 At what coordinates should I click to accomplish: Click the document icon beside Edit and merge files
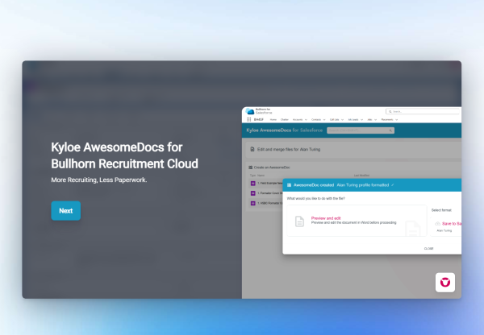click(x=252, y=149)
